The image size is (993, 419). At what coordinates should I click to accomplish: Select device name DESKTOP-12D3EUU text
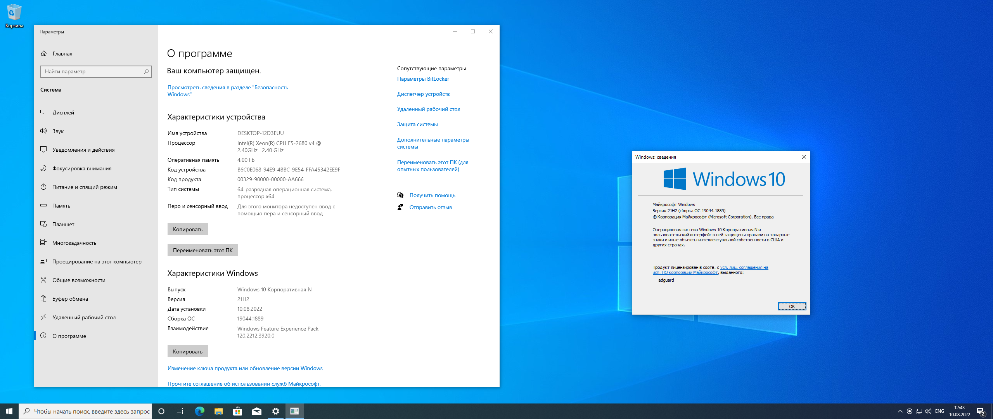point(261,133)
